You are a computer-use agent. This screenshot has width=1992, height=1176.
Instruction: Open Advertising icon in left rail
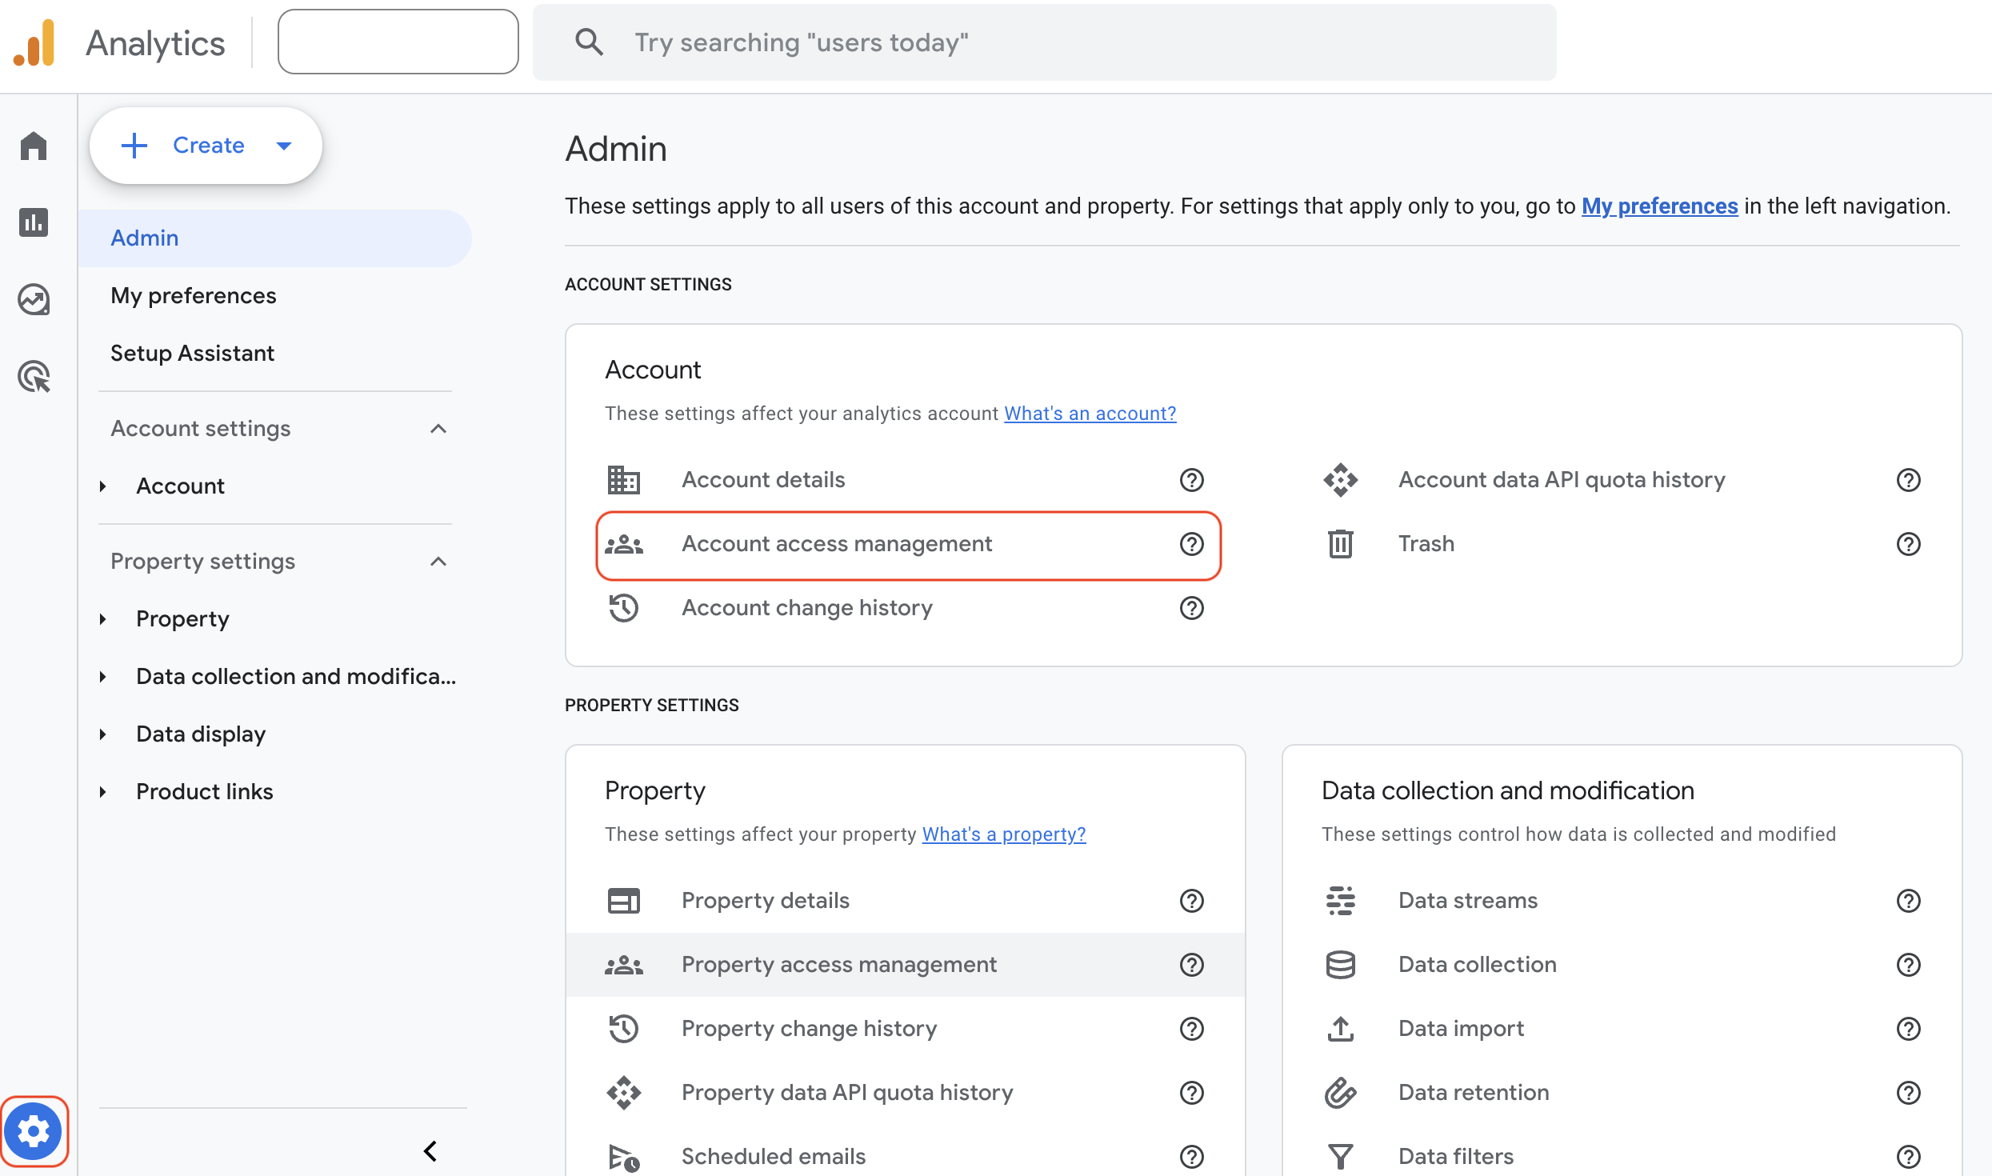34,376
